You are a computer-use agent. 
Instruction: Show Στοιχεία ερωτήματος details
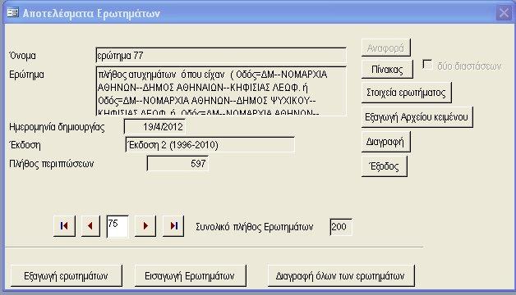(407, 93)
